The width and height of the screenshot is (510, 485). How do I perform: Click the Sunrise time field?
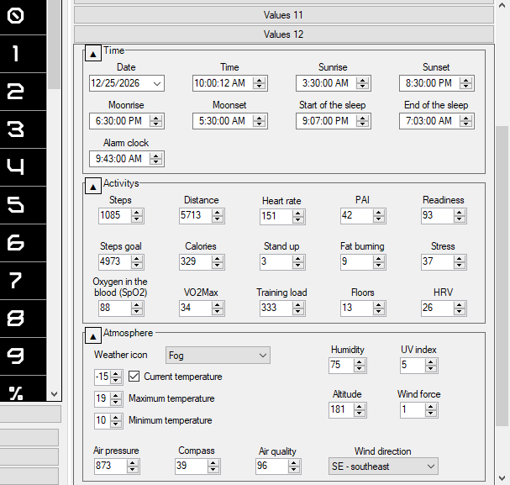tap(333, 83)
